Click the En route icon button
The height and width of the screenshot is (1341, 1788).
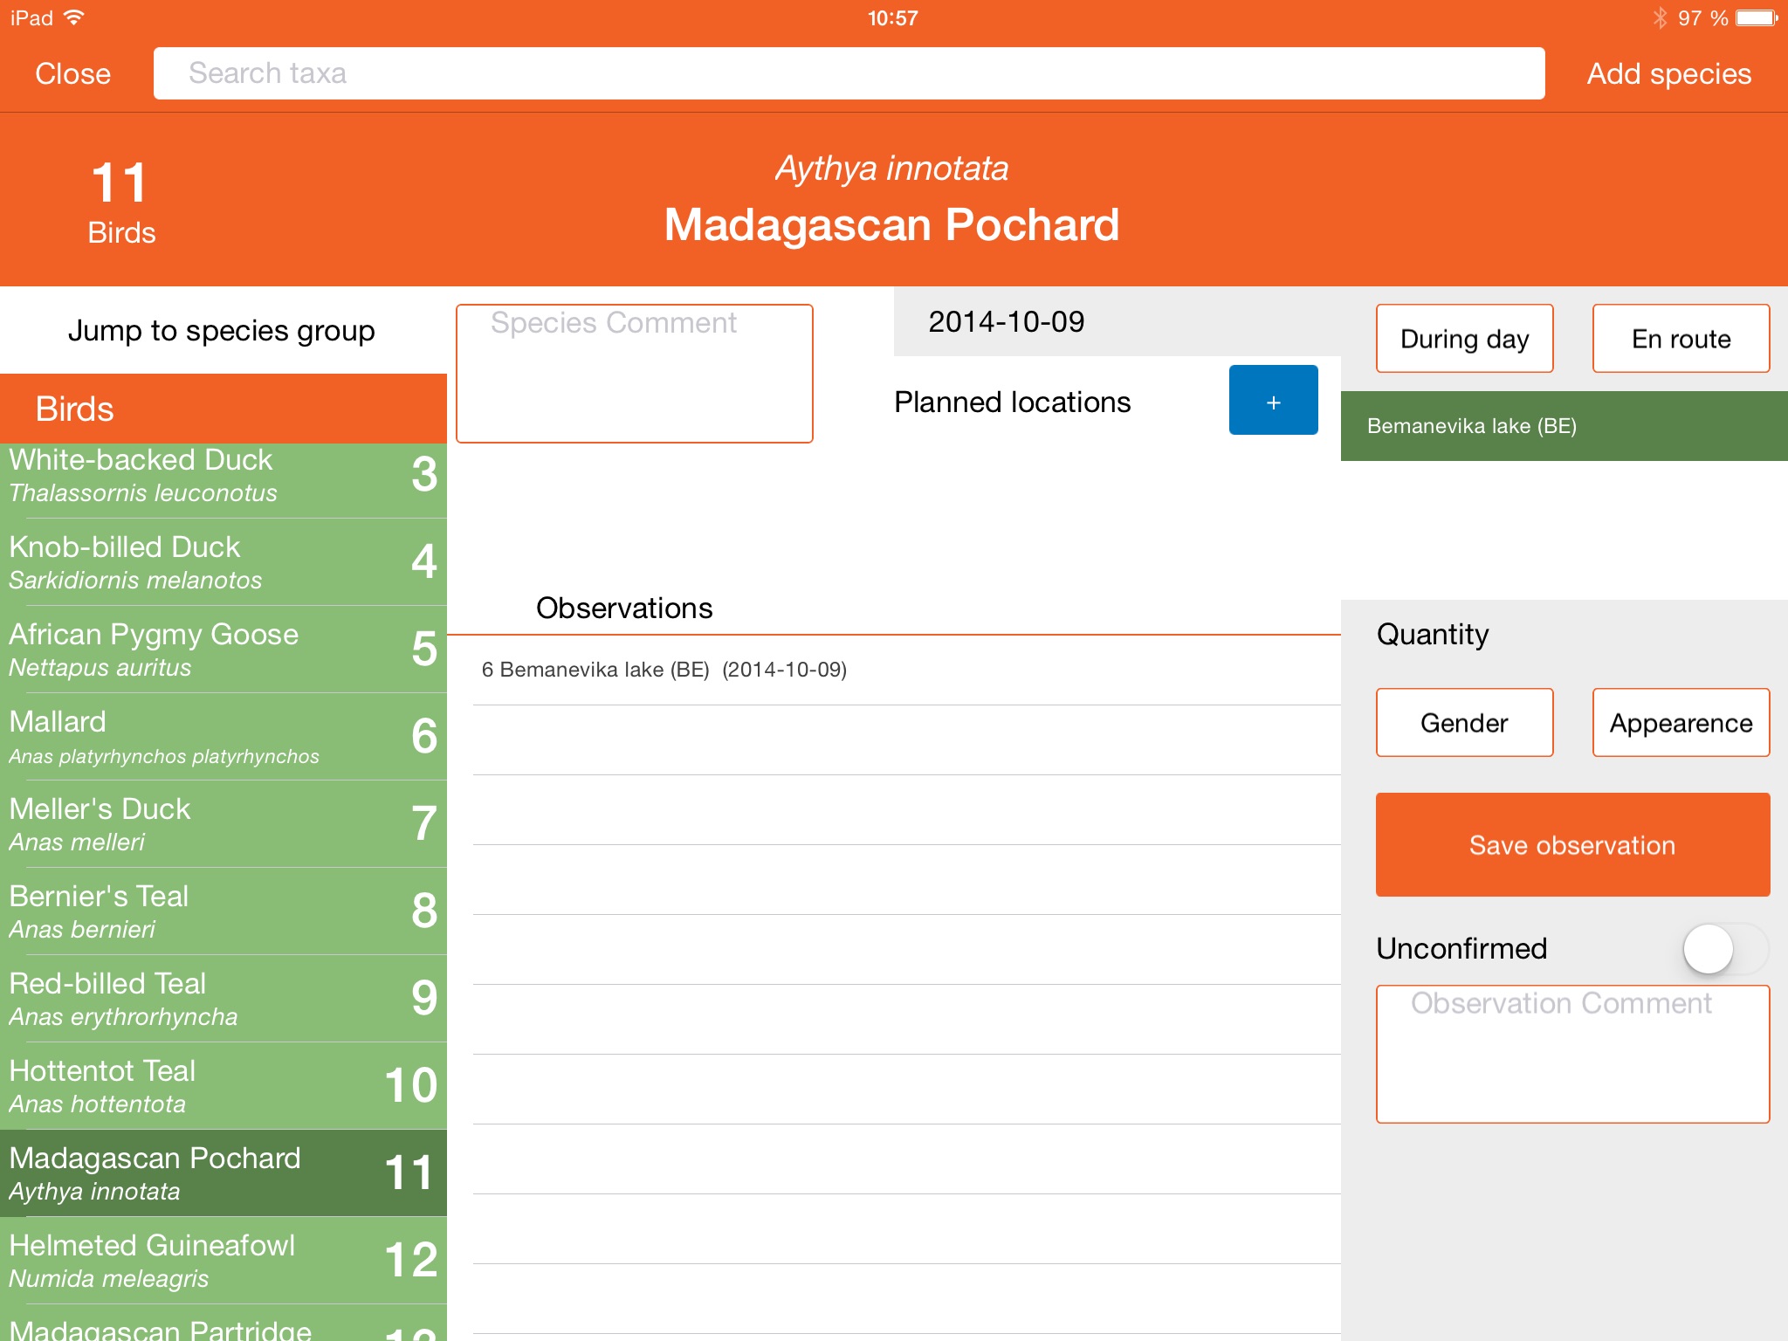click(x=1680, y=338)
